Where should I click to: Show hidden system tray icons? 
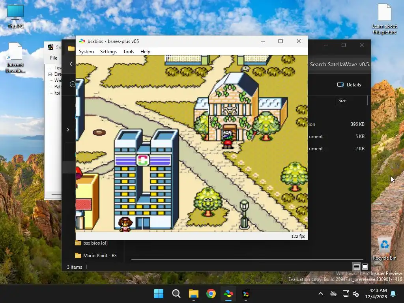321,294
